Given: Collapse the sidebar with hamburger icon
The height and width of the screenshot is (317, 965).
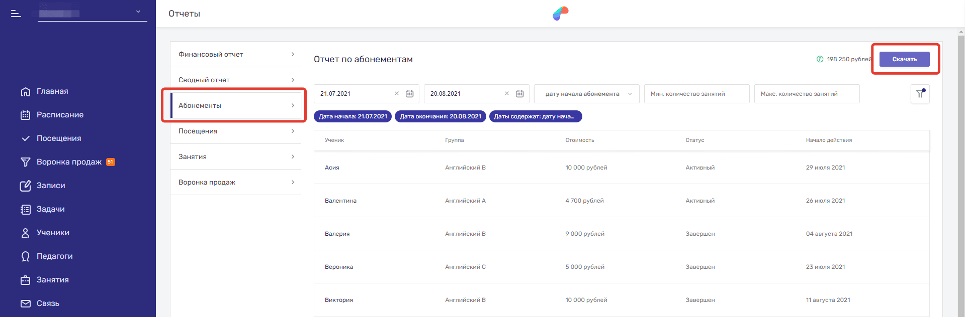Looking at the screenshot, I should pyautogui.click(x=16, y=14).
